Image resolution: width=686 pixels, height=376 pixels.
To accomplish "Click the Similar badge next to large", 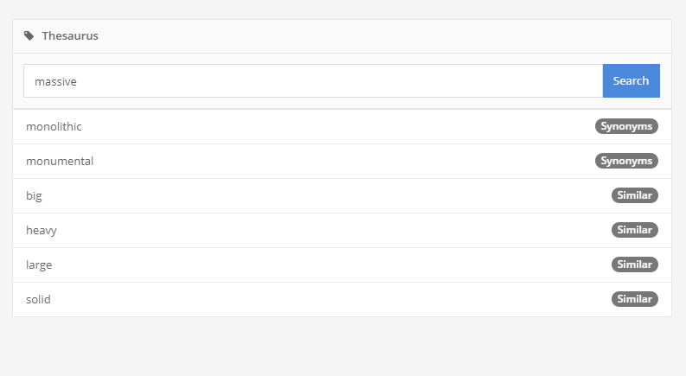I will pos(635,264).
